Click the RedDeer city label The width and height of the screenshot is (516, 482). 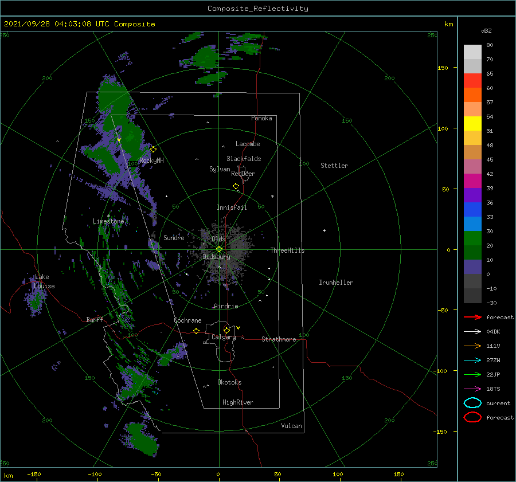[243, 174]
